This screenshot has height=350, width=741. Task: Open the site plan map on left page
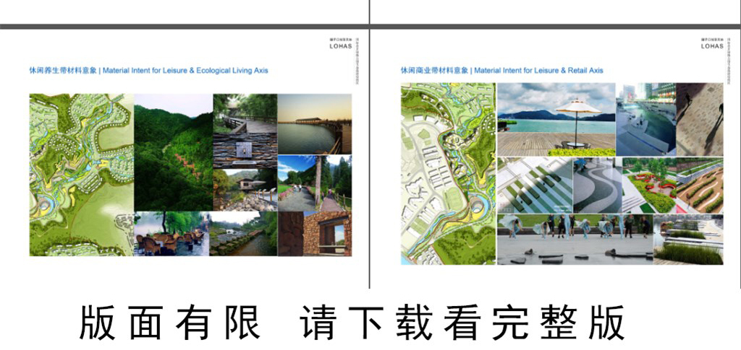pyautogui.click(x=81, y=175)
